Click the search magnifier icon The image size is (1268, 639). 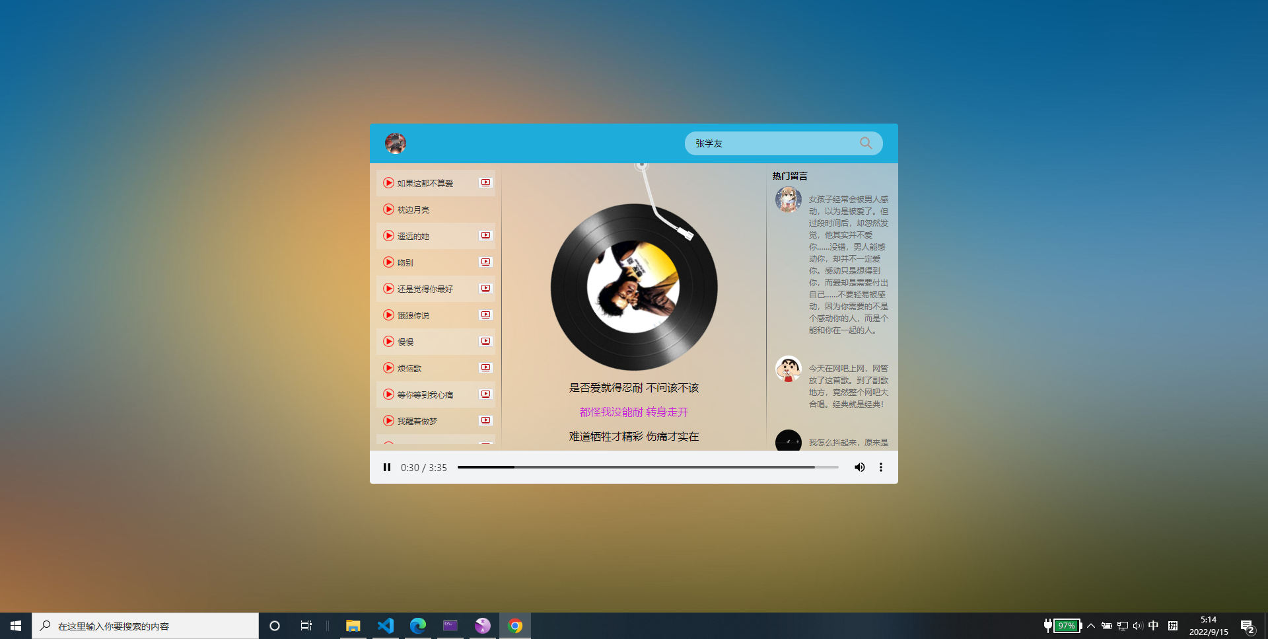865,143
